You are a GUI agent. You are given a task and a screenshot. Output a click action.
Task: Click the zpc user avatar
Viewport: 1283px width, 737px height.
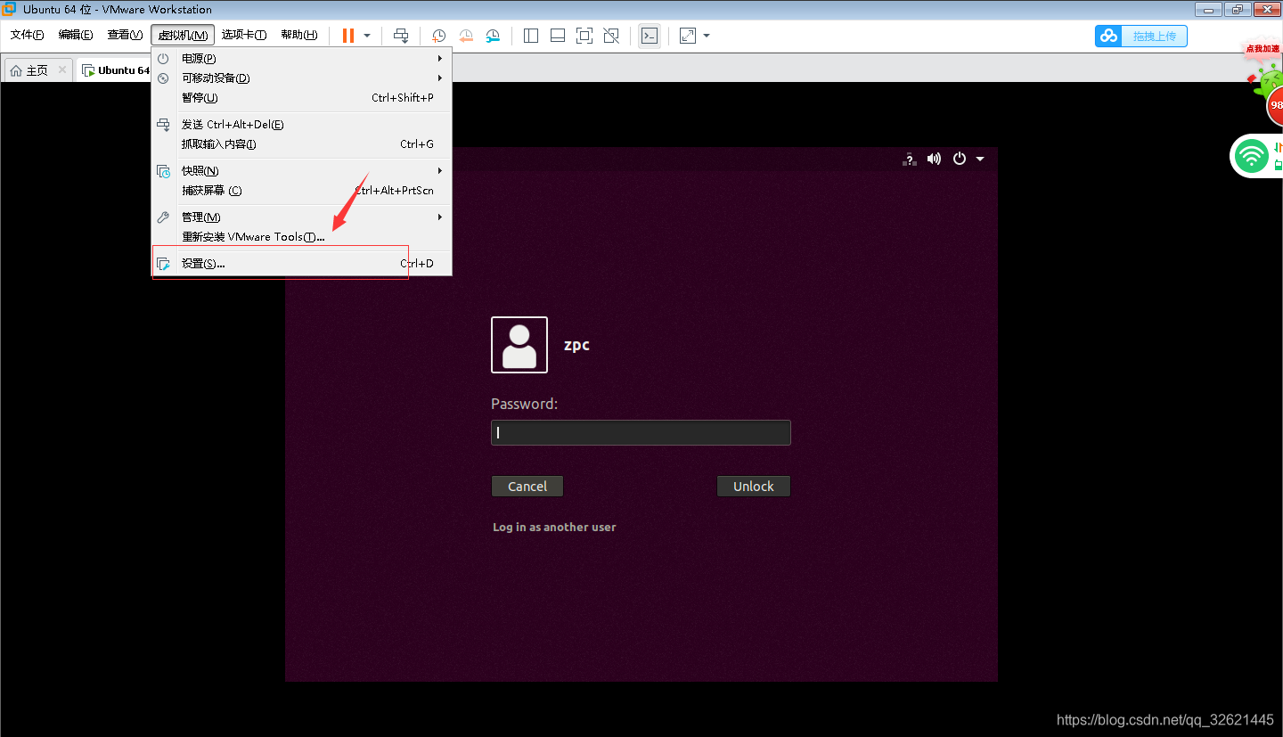(519, 345)
